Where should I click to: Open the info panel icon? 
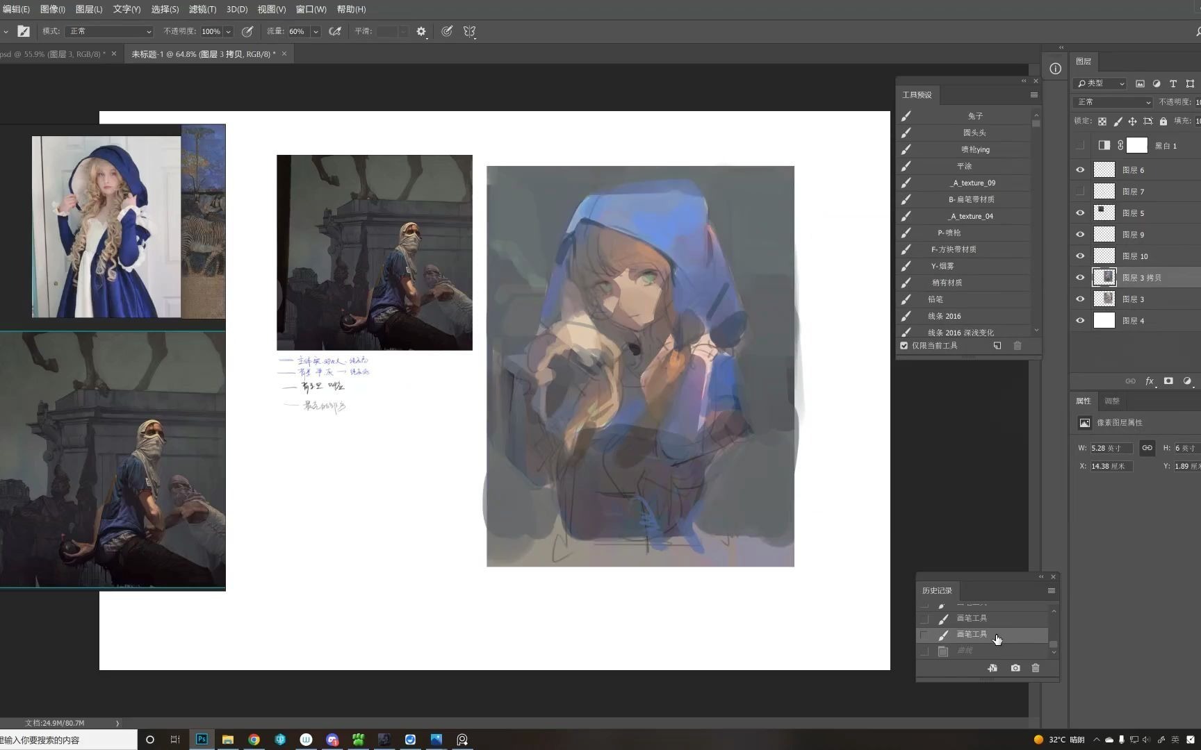[x=1055, y=68]
